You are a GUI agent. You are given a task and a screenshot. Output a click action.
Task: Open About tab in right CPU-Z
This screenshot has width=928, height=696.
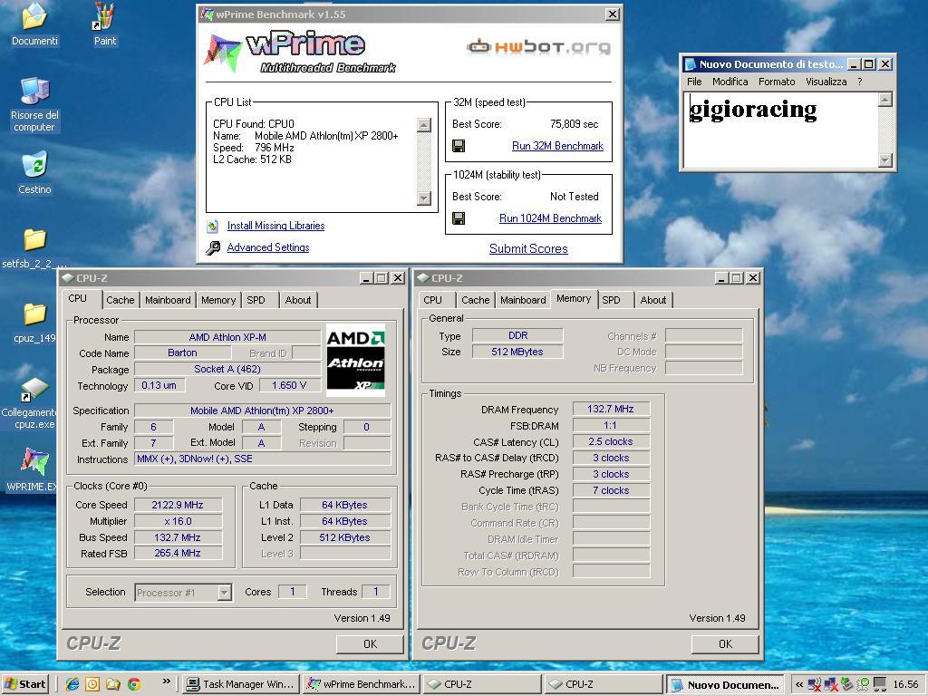tap(652, 300)
